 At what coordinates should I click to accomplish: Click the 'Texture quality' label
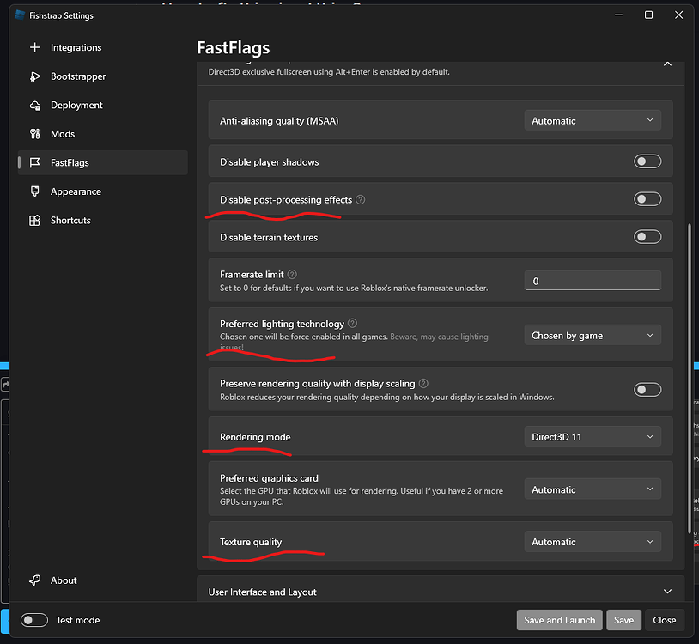251,542
